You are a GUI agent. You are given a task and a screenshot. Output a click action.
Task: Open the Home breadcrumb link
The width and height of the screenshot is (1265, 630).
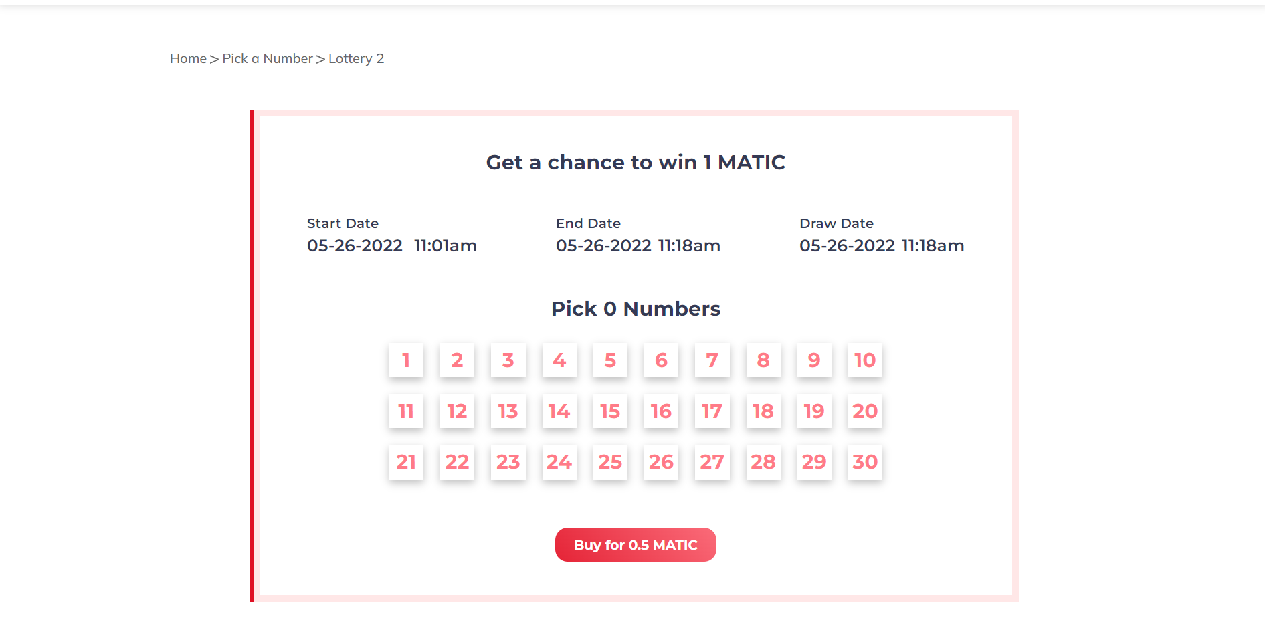coord(187,58)
